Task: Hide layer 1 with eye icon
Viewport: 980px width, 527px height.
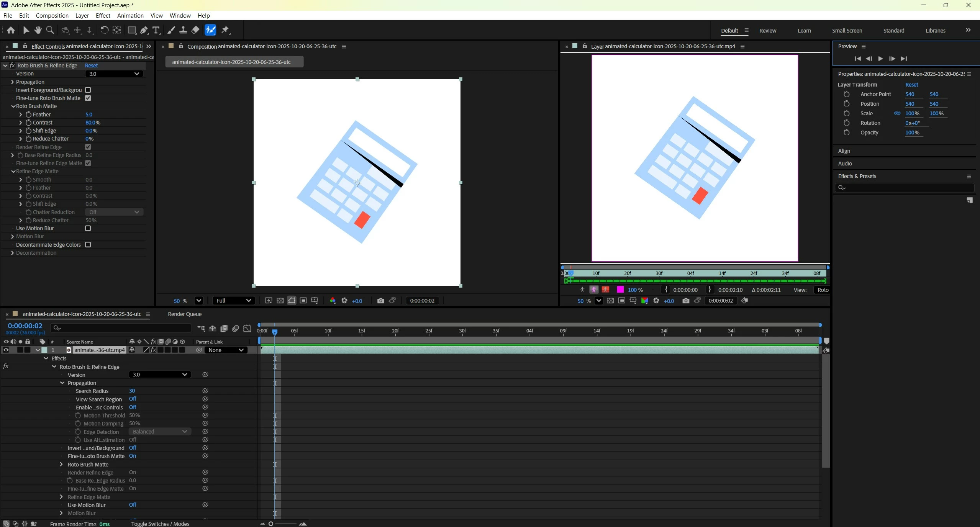Action: [x=6, y=350]
